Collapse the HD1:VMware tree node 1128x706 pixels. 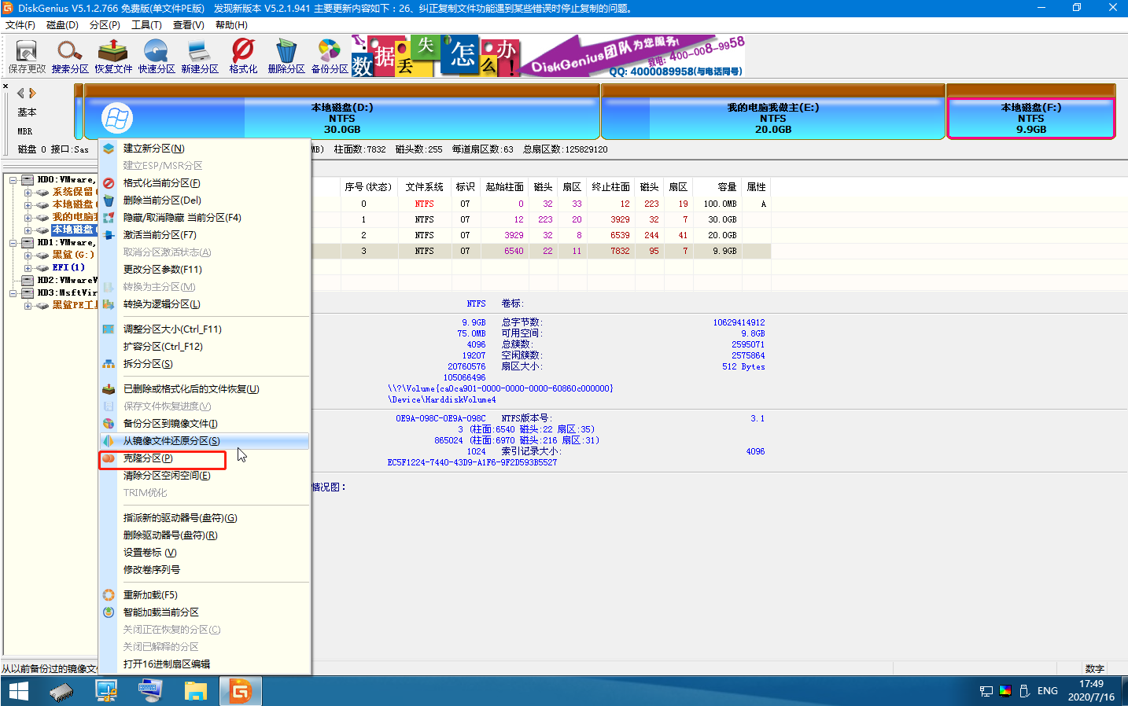[x=13, y=243]
